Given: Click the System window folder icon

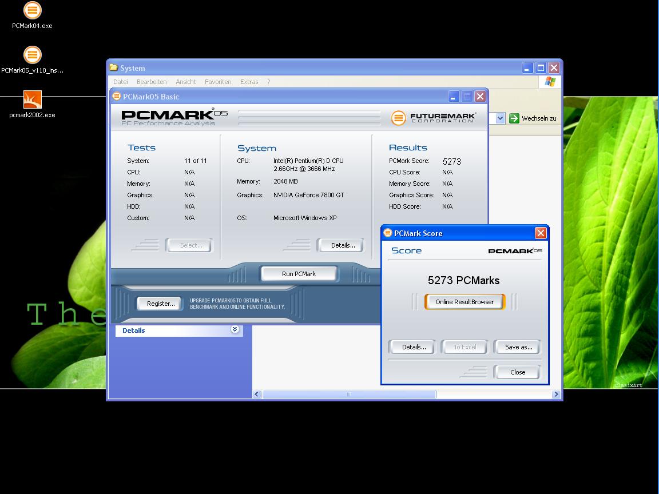Looking at the screenshot, I should (x=113, y=67).
